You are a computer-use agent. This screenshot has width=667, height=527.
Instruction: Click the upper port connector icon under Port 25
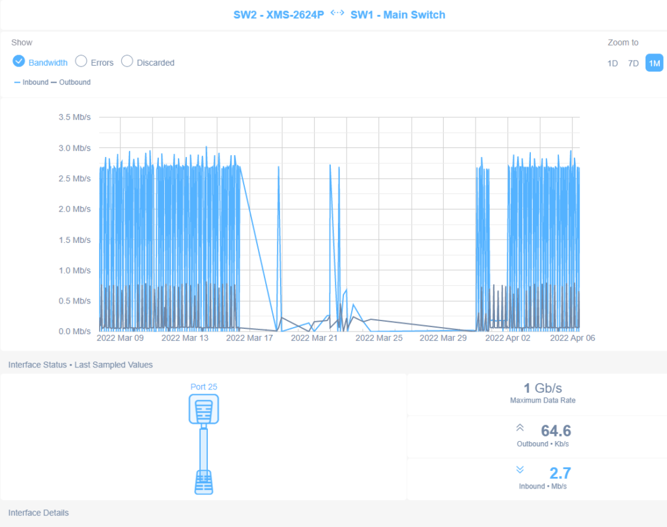tap(203, 410)
